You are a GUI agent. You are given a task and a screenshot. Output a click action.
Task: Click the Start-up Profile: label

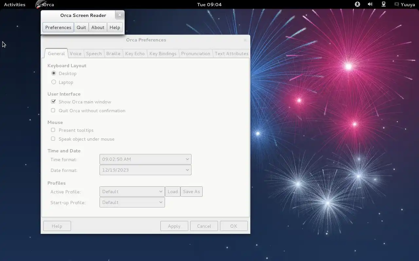click(68, 203)
